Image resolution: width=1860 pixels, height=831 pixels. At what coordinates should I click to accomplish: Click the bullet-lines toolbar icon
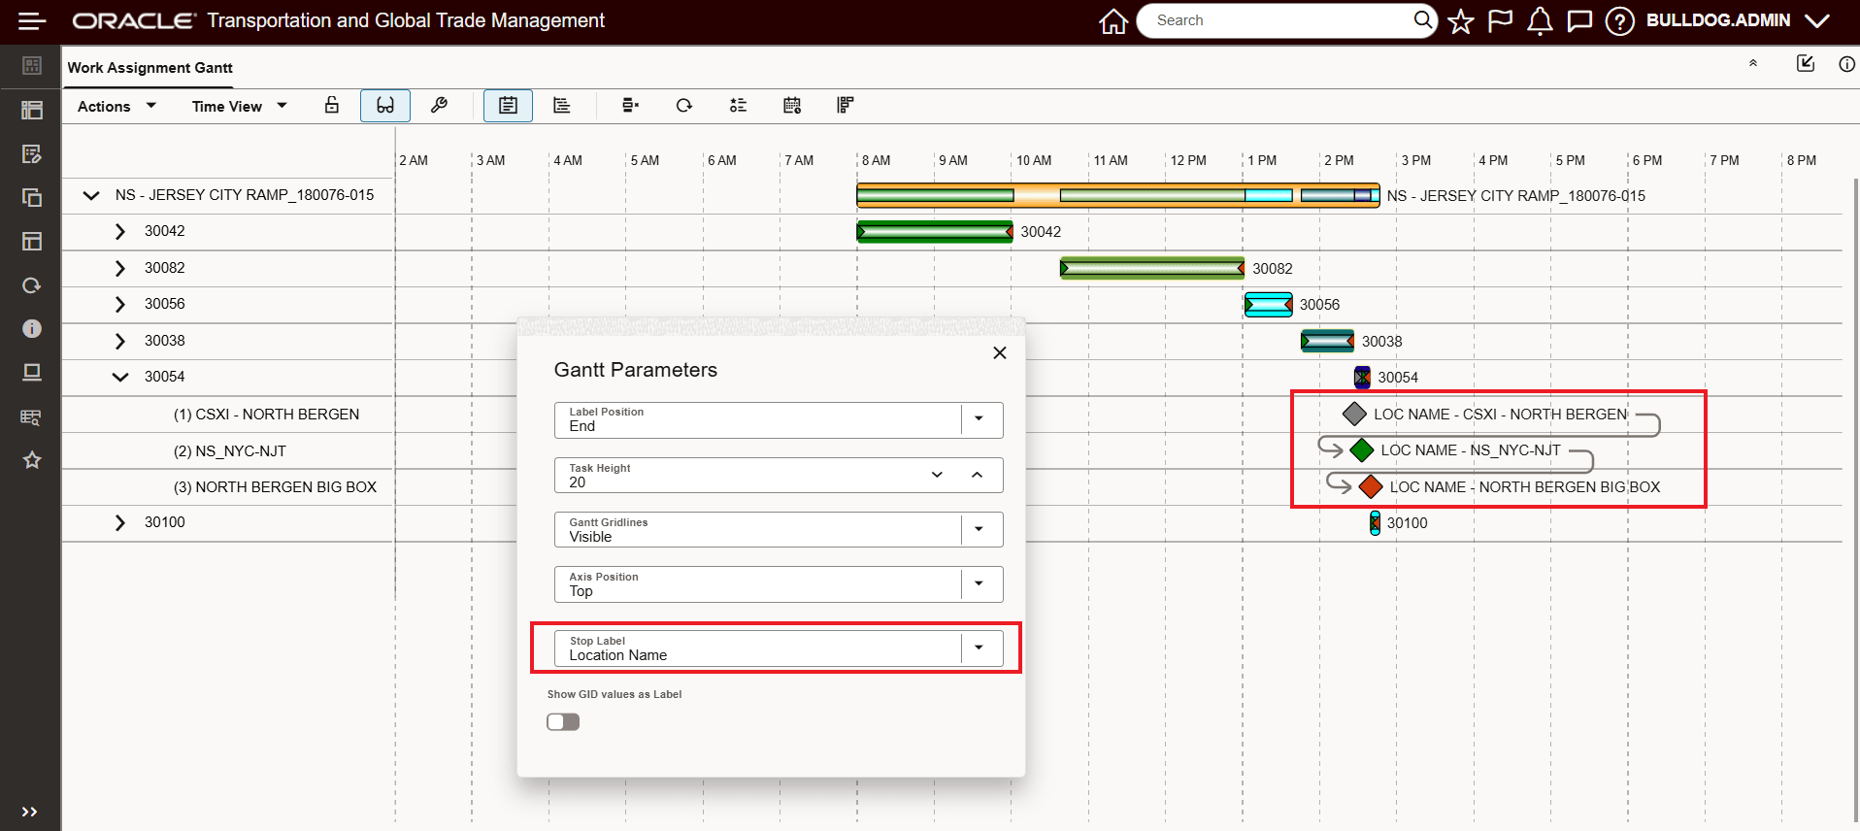click(x=738, y=105)
